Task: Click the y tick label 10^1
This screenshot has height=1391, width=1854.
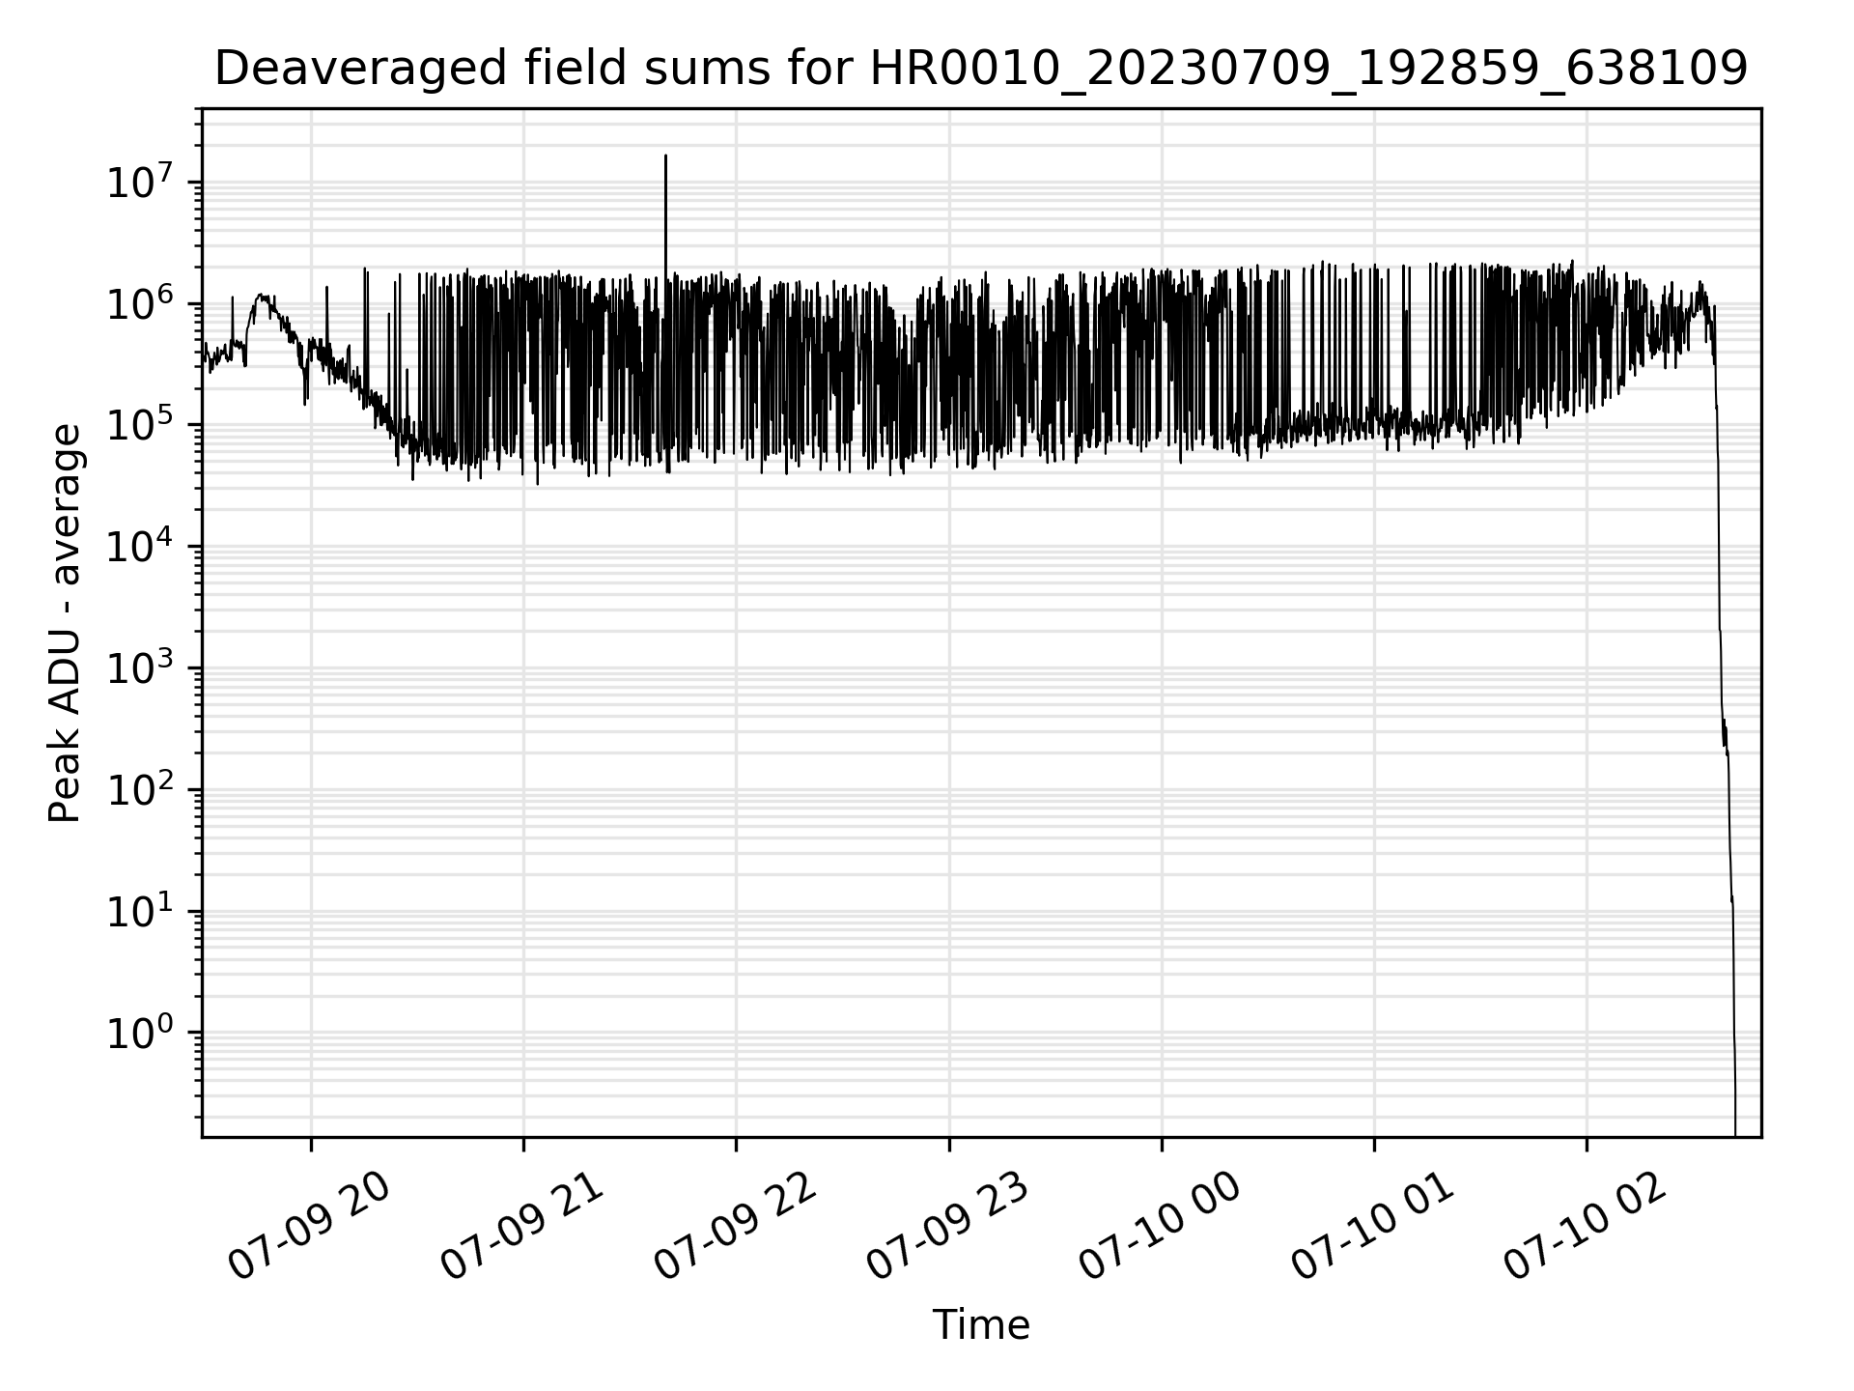Action: (140, 910)
